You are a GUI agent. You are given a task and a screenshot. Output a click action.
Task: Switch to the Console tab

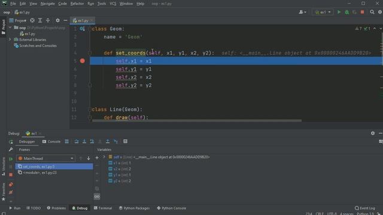(x=51, y=142)
